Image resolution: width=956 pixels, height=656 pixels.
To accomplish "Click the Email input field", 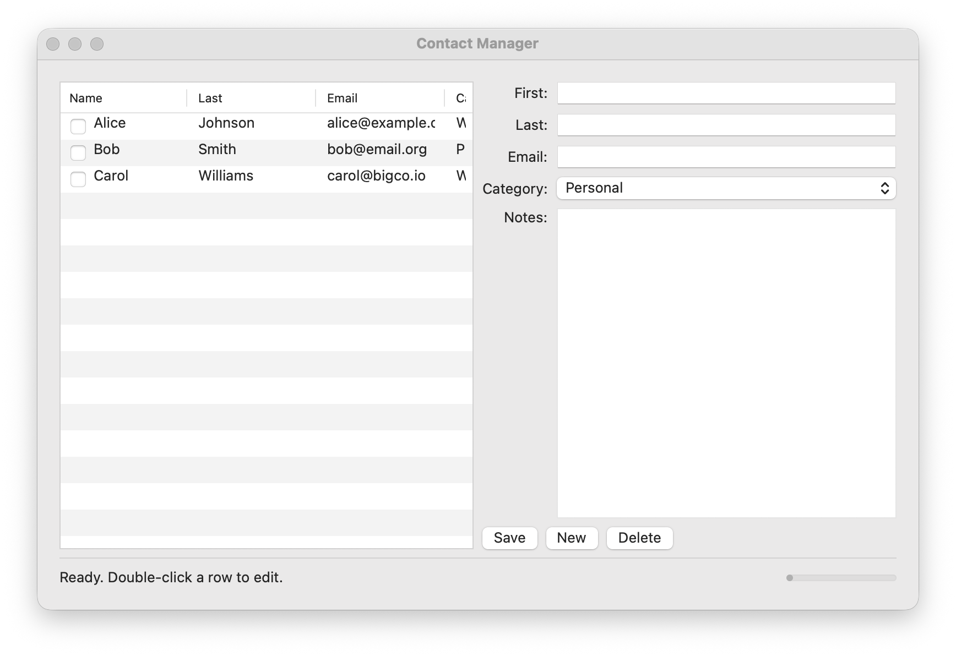I will coord(726,157).
